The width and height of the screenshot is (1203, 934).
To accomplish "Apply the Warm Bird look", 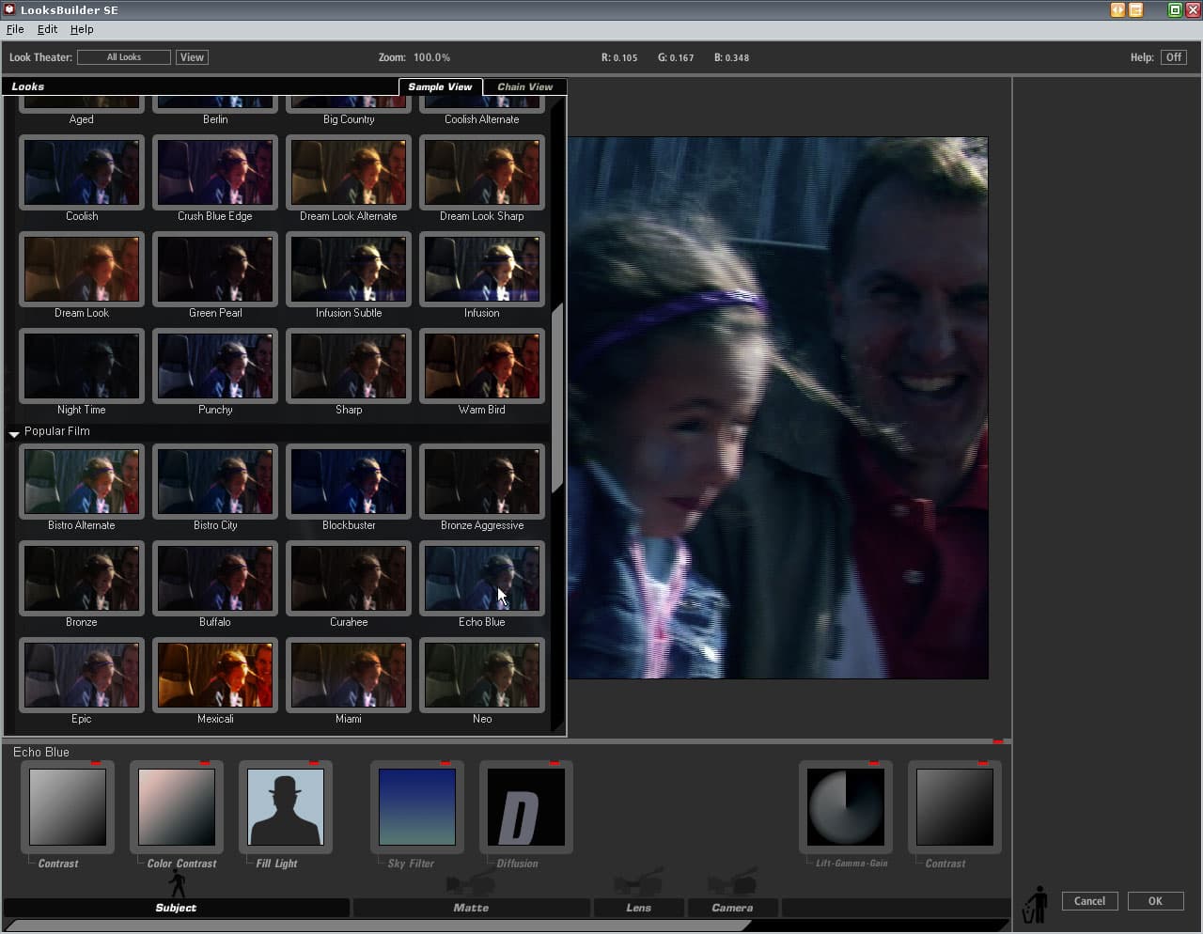I will coord(482,366).
